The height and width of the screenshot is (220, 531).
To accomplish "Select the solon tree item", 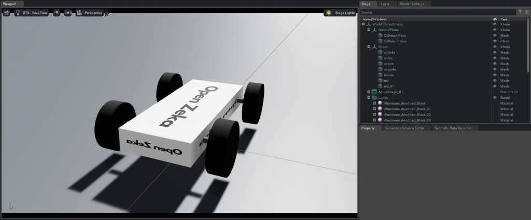I will [x=388, y=58].
